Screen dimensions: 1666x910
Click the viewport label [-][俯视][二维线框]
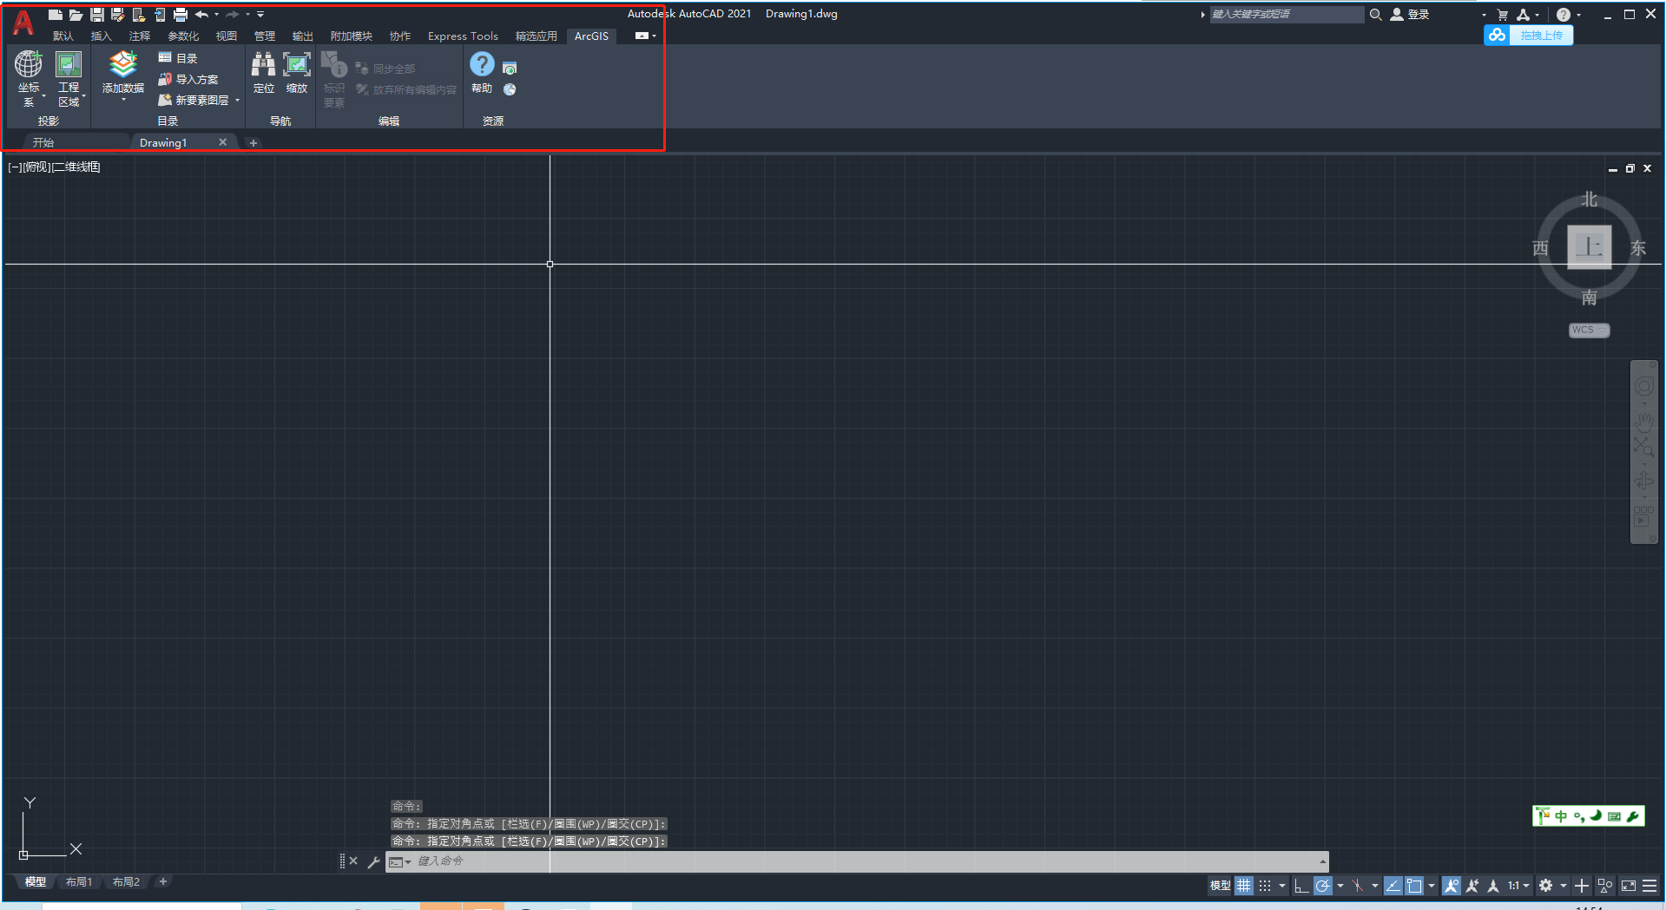[x=55, y=167]
